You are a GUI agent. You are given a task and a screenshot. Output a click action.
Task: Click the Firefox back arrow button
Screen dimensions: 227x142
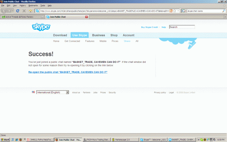pos(4,11)
